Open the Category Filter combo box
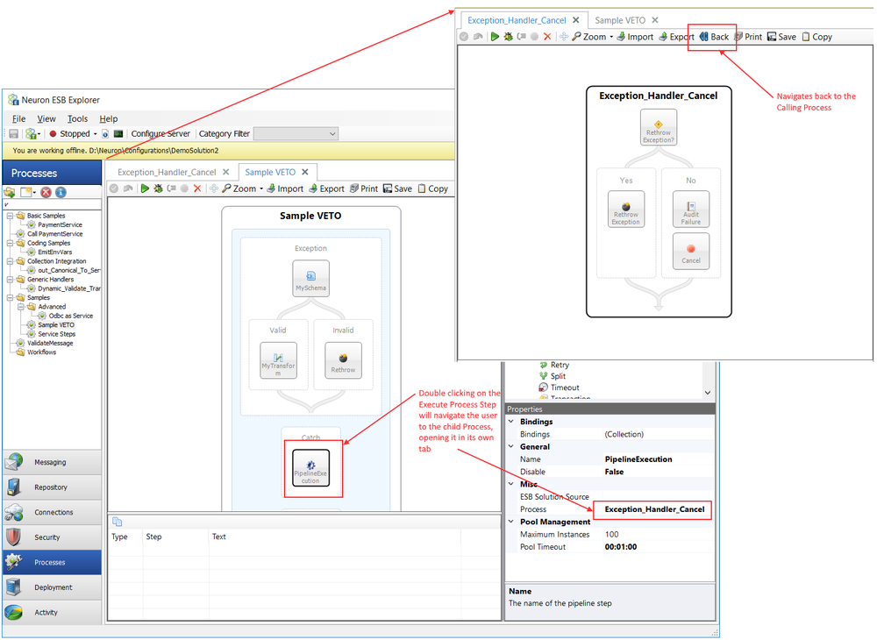 pos(296,133)
